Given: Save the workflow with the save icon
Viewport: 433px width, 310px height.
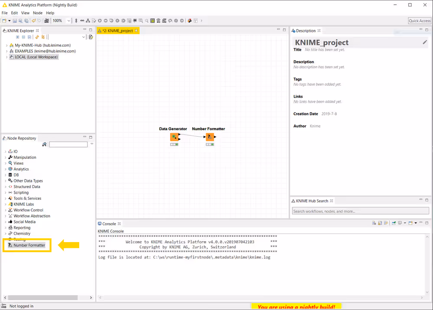Looking at the screenshot, I should pyautogui.click(x=15, y=20).
